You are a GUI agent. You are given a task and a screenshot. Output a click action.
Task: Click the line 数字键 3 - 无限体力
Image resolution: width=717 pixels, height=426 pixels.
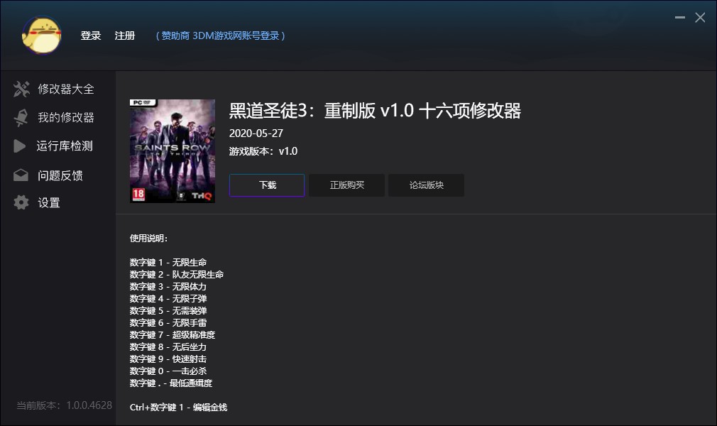(168, 287)
